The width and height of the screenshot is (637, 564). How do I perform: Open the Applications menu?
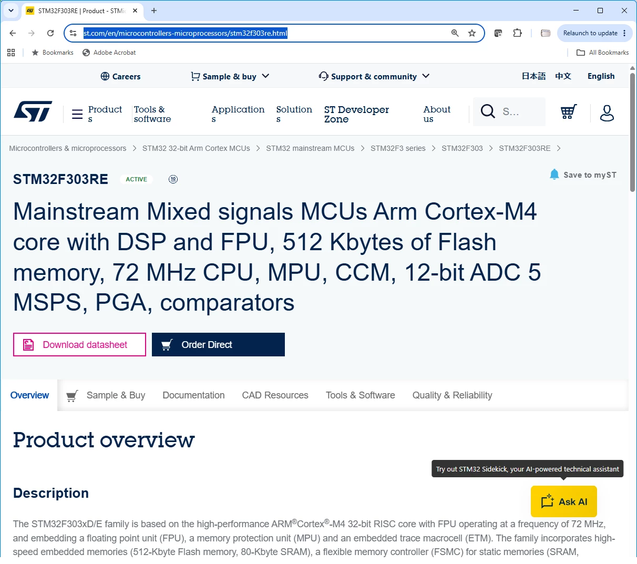[x=238, y=114]
